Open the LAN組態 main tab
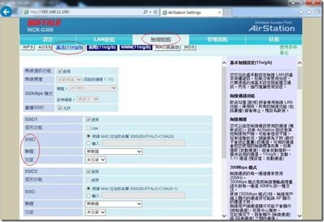This screenshot has width=324, height=222. point(104,40)
